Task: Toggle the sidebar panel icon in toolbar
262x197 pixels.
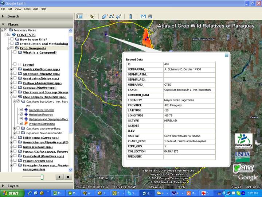Action: (x=80, y=16)
